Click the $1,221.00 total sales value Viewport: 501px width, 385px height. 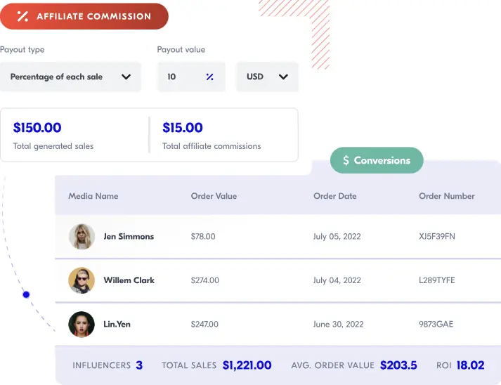pyautogui.click(x=247, y=365)
